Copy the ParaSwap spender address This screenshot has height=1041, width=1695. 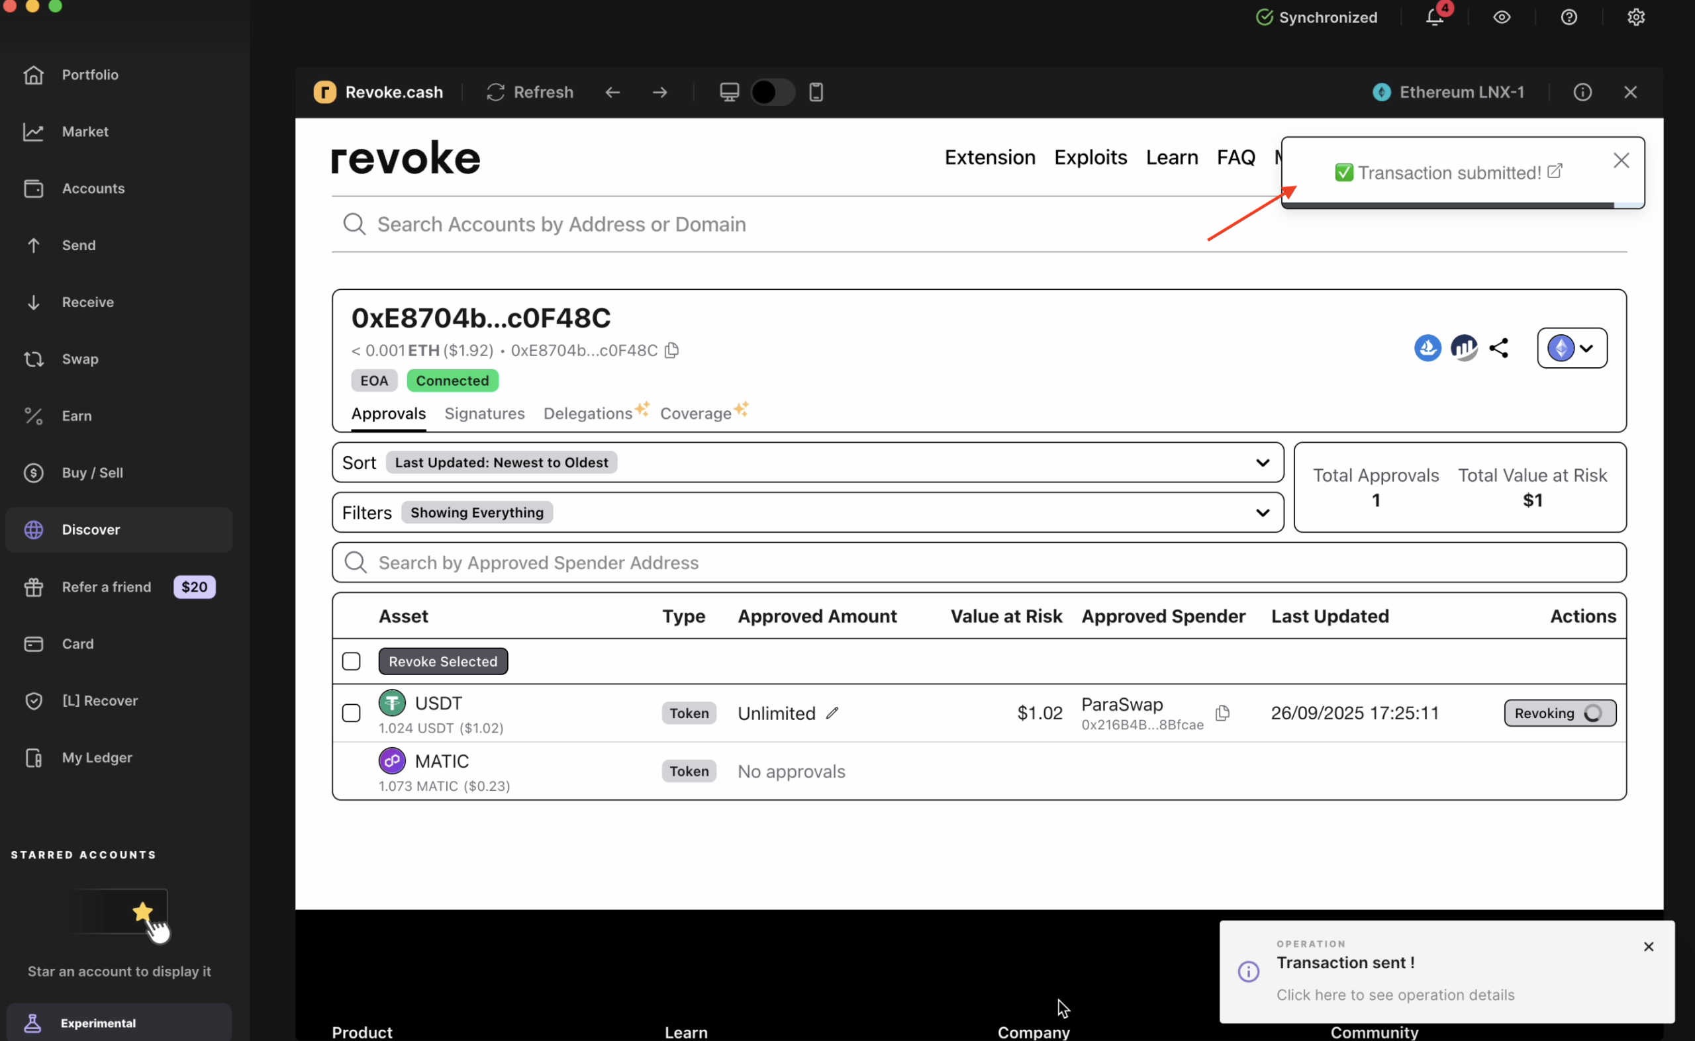(x=1222, y=713)
